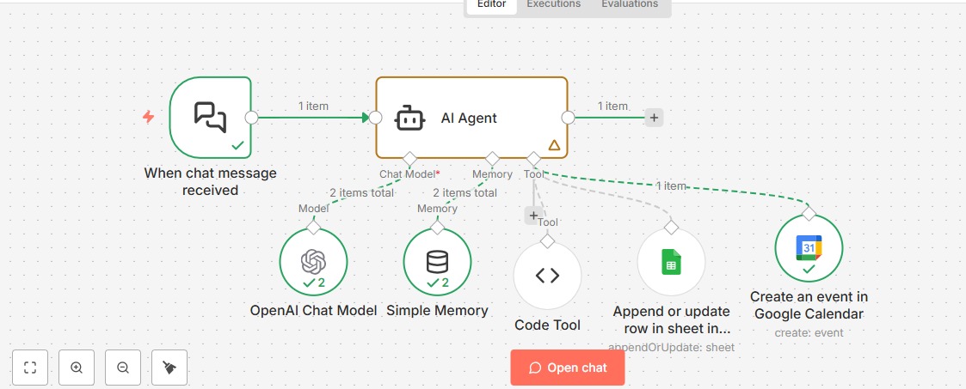Click the warning triangle on AI Agent
This screenshot has height=389, width=966.
click(x=554, y=145)
